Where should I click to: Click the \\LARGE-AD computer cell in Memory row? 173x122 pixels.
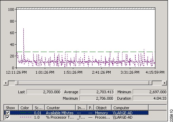point(123,113)
